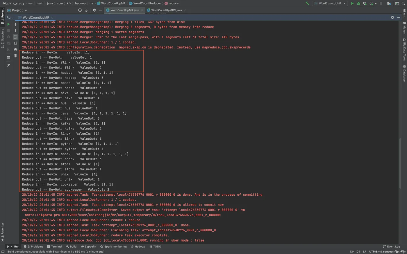This screenshot has width=407, height=254.
Task: Open the Ant tool window
Action: (x=404, y=13)
